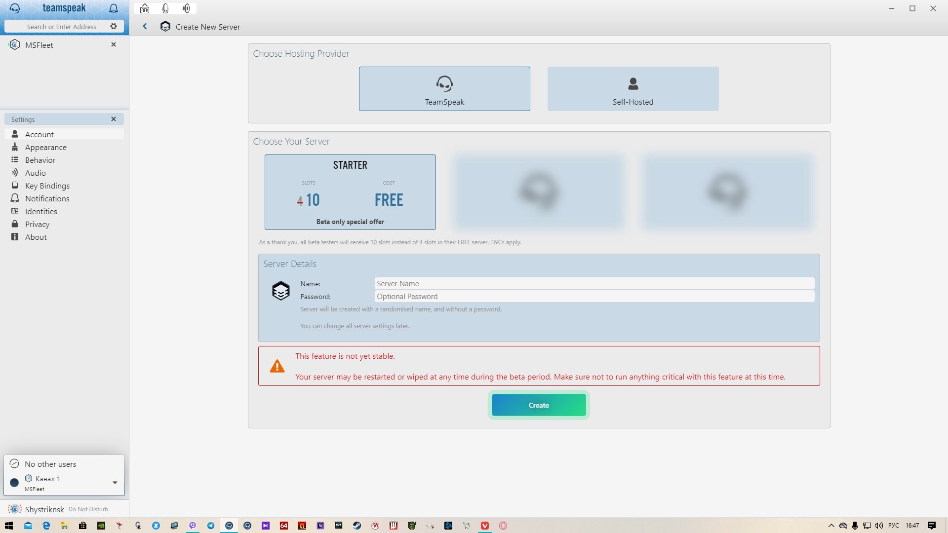Open Twitch from the taskbar
The height and width of the screenshot is (533, 948).
coord(320,526)
